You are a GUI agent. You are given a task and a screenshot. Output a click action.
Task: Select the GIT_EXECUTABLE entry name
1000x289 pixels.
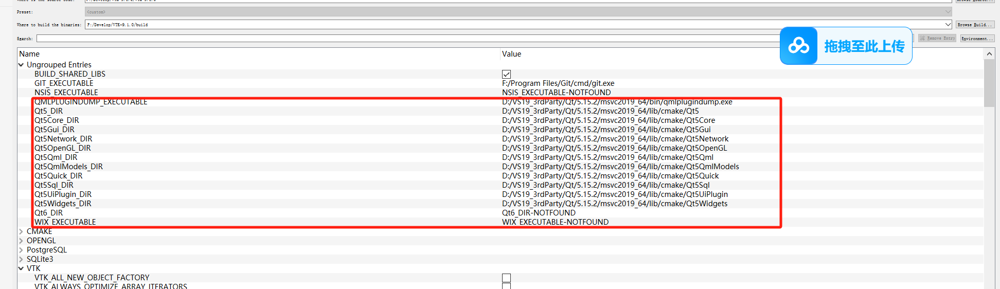pos(64,83)
